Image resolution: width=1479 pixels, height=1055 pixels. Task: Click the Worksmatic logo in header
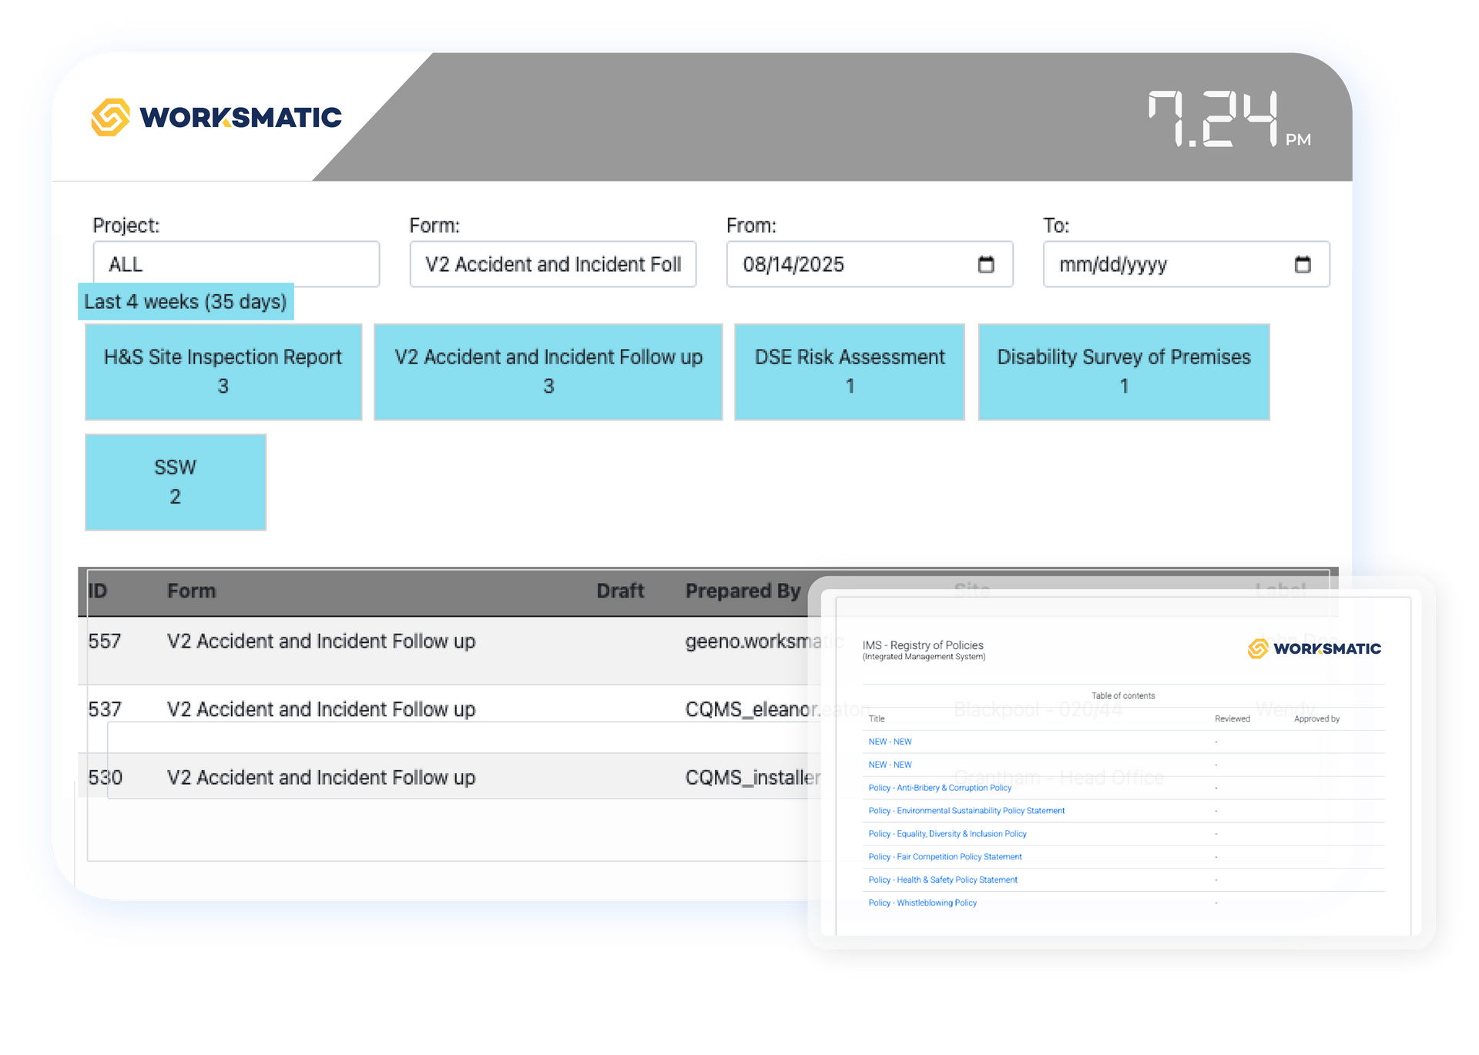tap(216, 117)
